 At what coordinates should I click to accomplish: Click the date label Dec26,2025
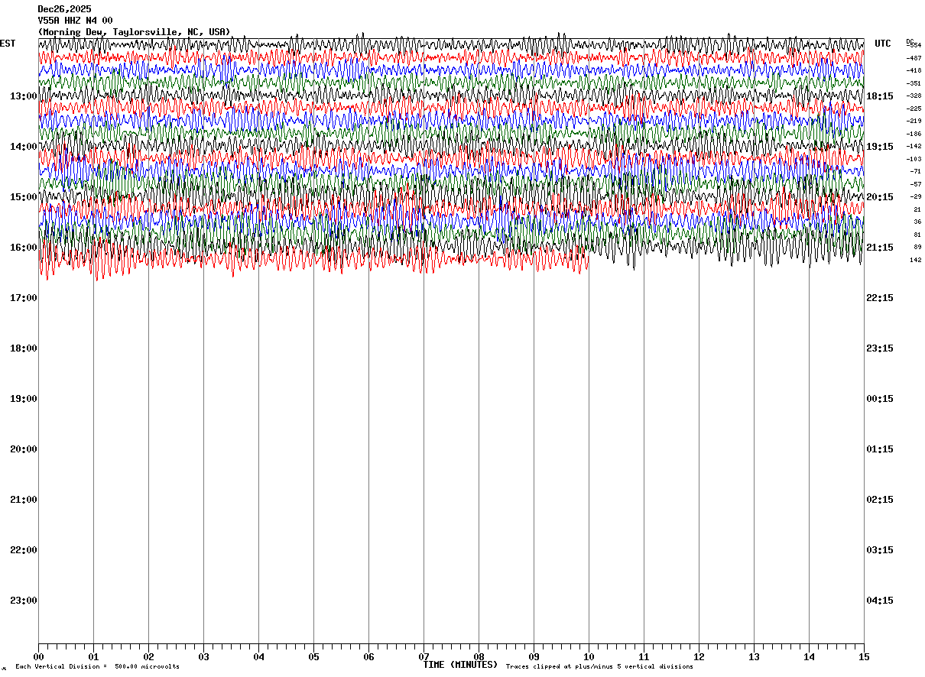pos(64,9)
